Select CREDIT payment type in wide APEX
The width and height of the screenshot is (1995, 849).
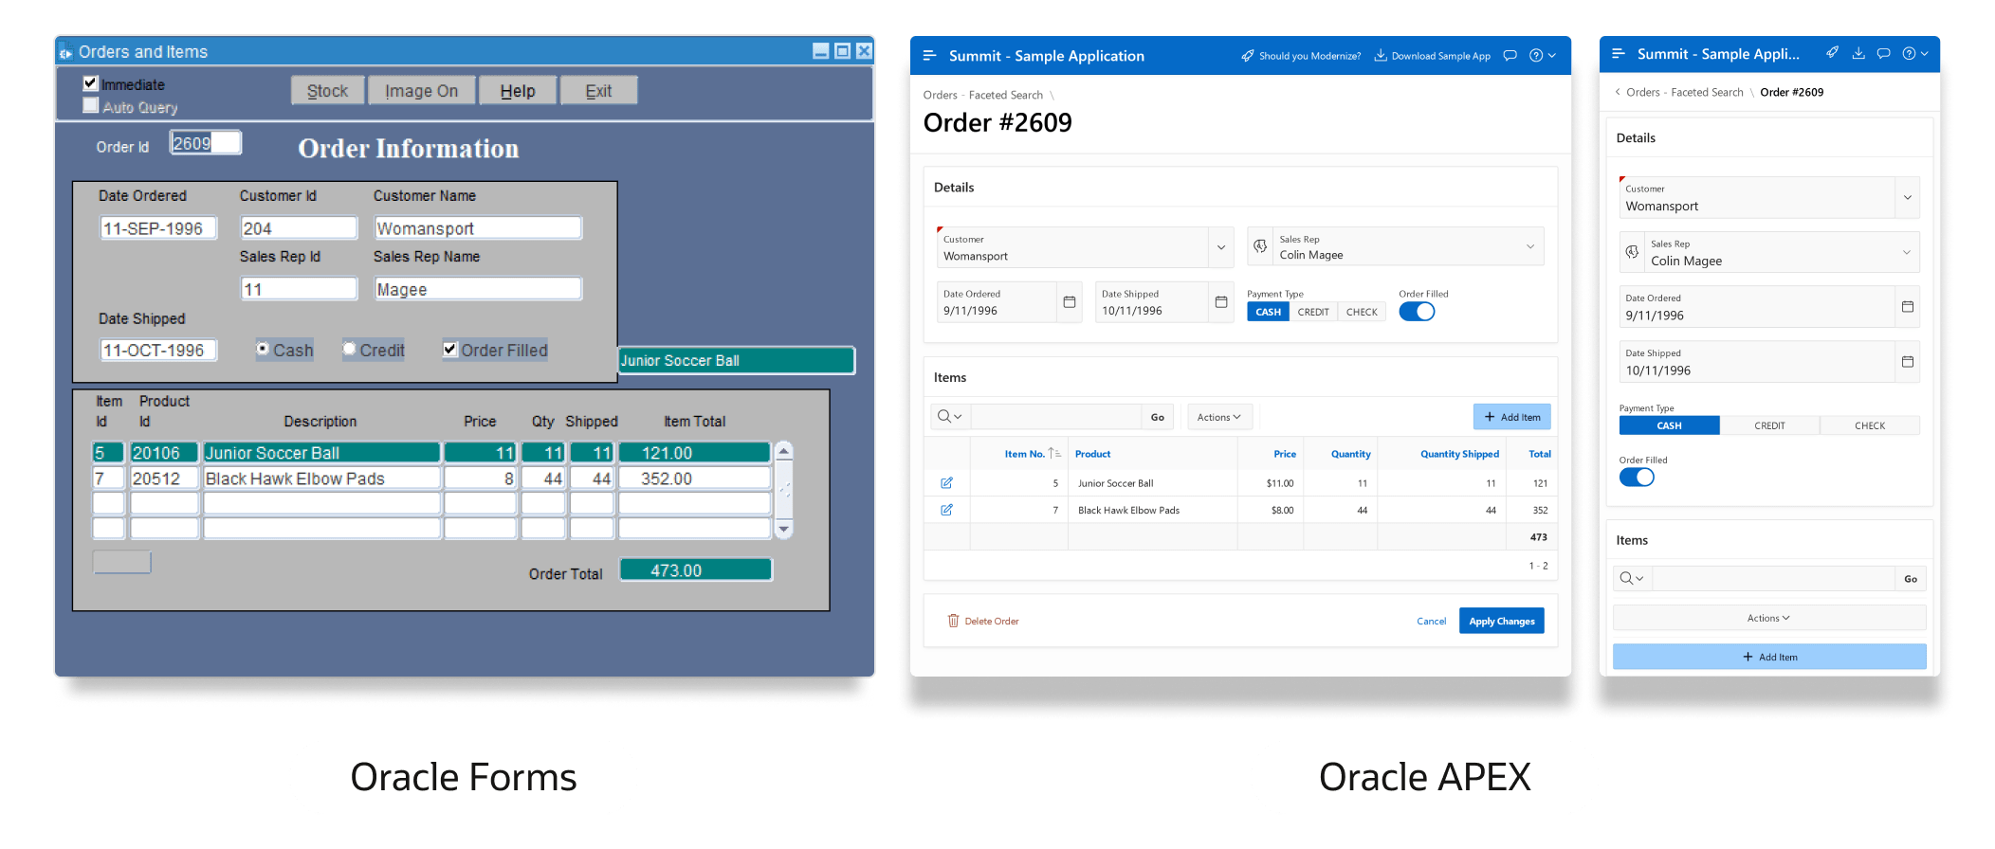tap(1313, 312)
